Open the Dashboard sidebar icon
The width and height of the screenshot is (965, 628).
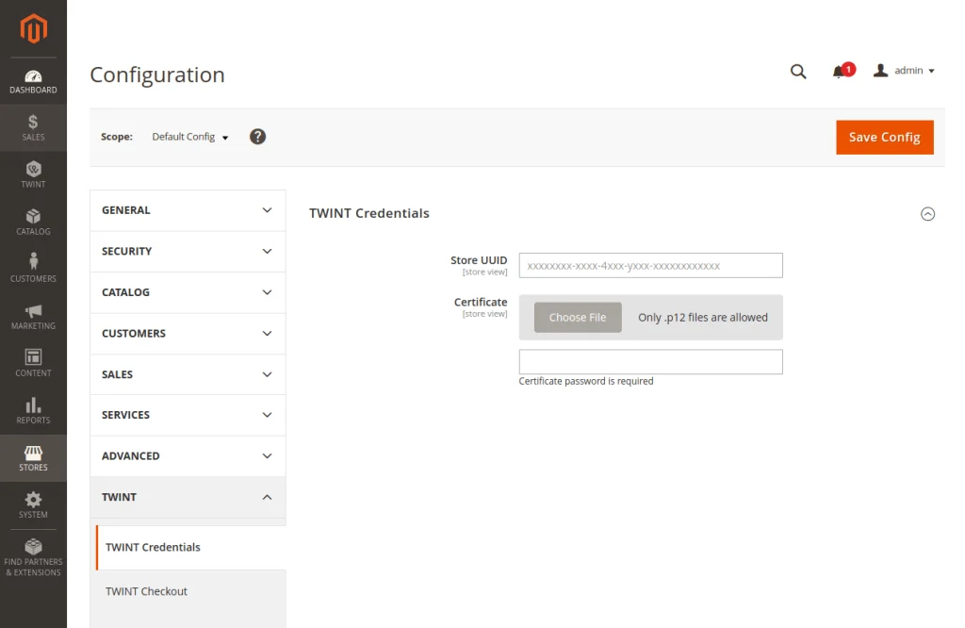coord(33,81)
